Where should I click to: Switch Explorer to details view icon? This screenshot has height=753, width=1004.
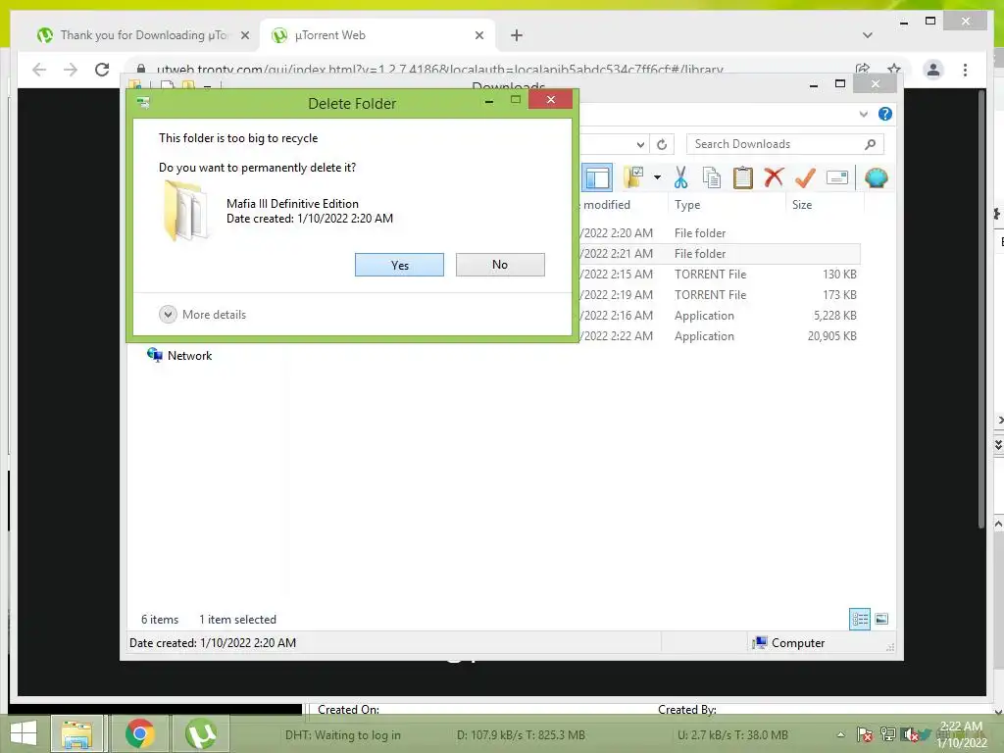point(860,619)
